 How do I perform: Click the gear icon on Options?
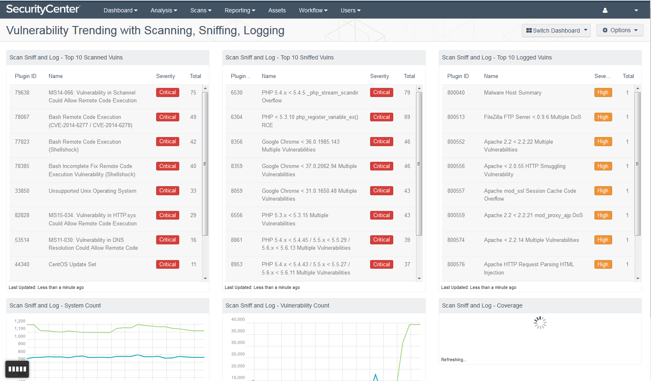point(605,30)
